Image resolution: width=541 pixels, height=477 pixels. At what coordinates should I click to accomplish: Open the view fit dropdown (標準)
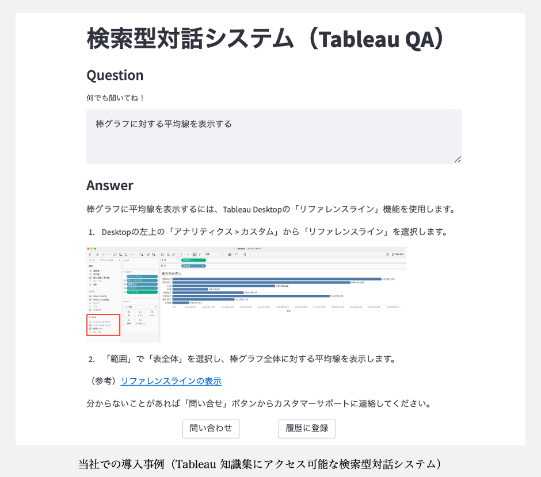[214, 253]
